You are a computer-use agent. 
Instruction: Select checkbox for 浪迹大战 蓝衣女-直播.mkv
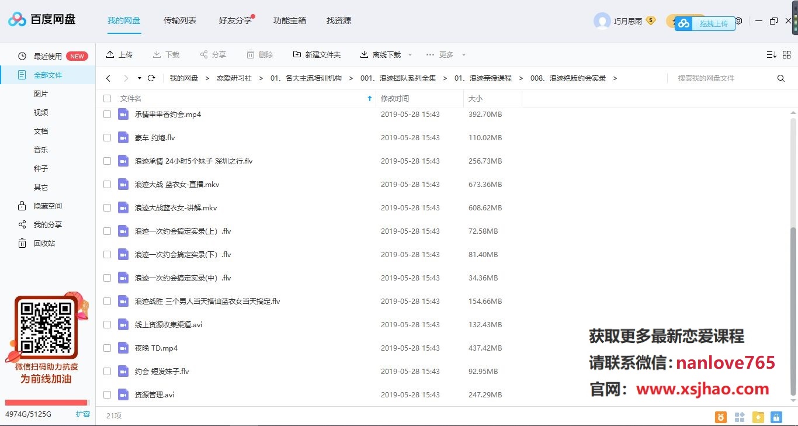click(107, 185)
